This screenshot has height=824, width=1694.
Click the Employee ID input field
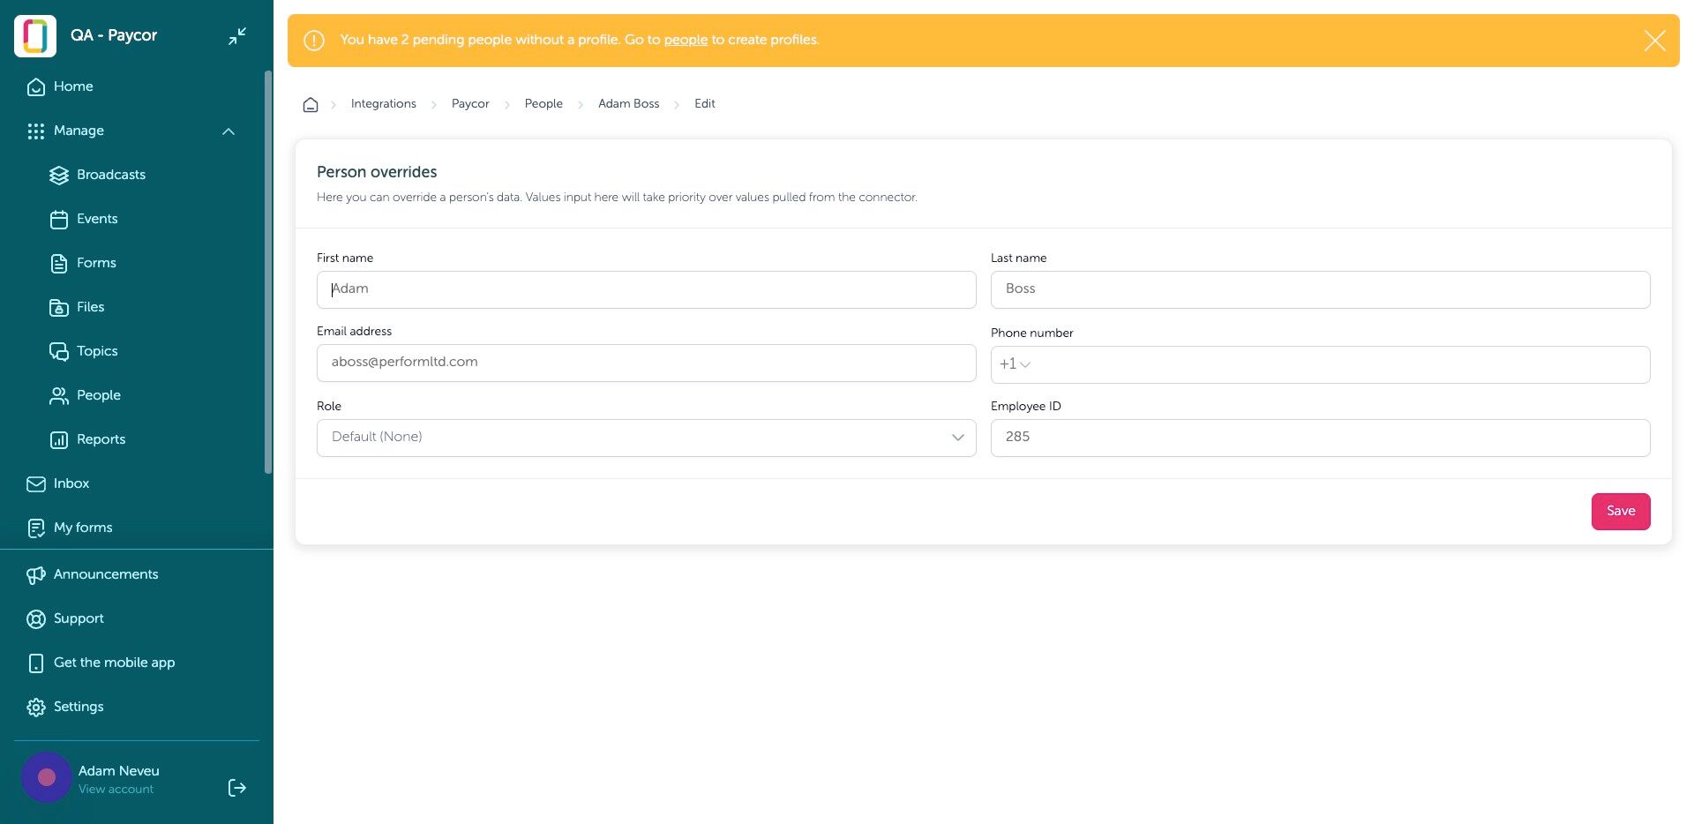pyautogui.click(x=1320, y=438)
